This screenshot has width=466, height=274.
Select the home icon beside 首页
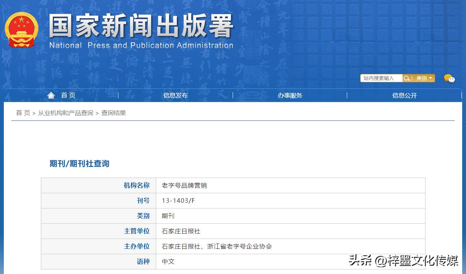tap(51, 95)
